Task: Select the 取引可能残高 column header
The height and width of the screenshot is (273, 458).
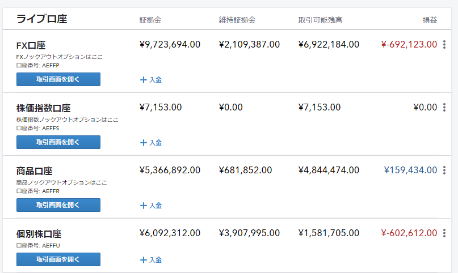Action: click(320, 20)
